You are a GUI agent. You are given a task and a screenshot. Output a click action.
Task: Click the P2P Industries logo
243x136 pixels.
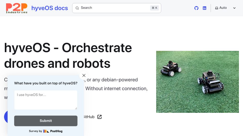pyautogui.click(x=17, y=8)
